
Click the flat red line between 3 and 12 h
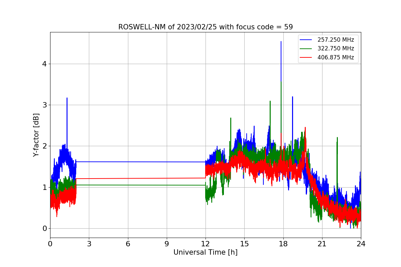(x=140, y=178)
